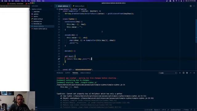Open the Help menu
Screen dimensions: 197x111
tap(43, 1)
